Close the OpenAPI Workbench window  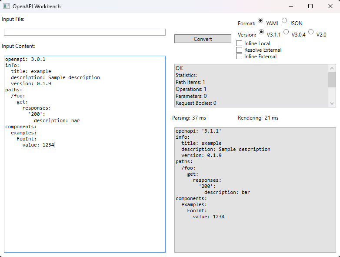[x=330, y=7]
